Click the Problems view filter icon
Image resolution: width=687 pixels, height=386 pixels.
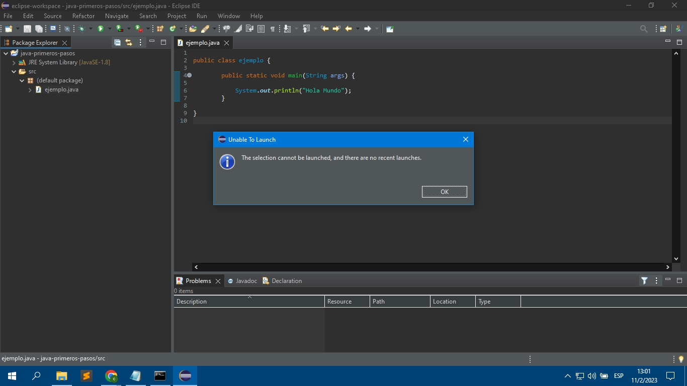pos(644,280)
